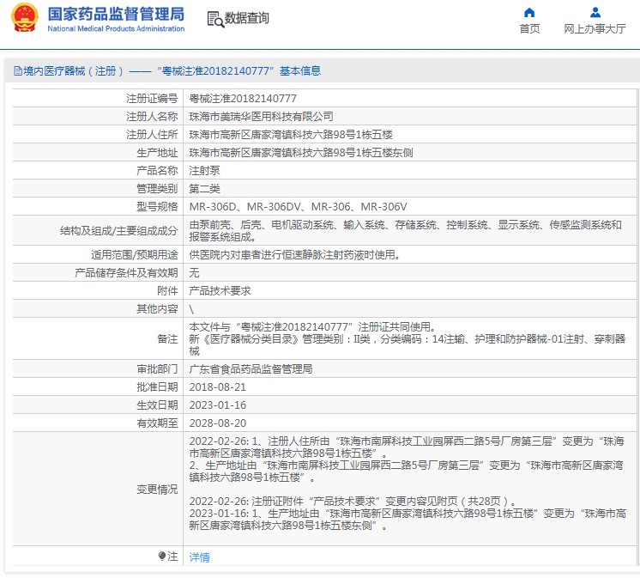Image resolution: width=640 pixels, height=578 pixels.
Task: Click the 生产地址 label
Action: (x=157, y=152)
